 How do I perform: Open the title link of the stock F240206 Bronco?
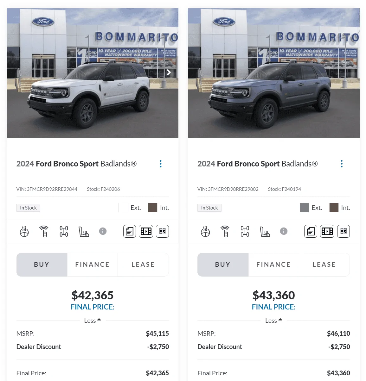tap(76, 164)
